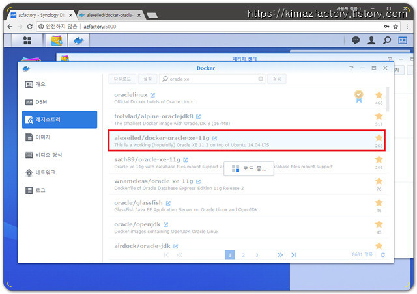Click the star rating on oraclelinux
Screen dimensions: 417x294
click(x=379, y=95)
